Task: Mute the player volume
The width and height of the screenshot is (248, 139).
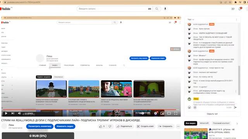Action: (x=19, y=113)
